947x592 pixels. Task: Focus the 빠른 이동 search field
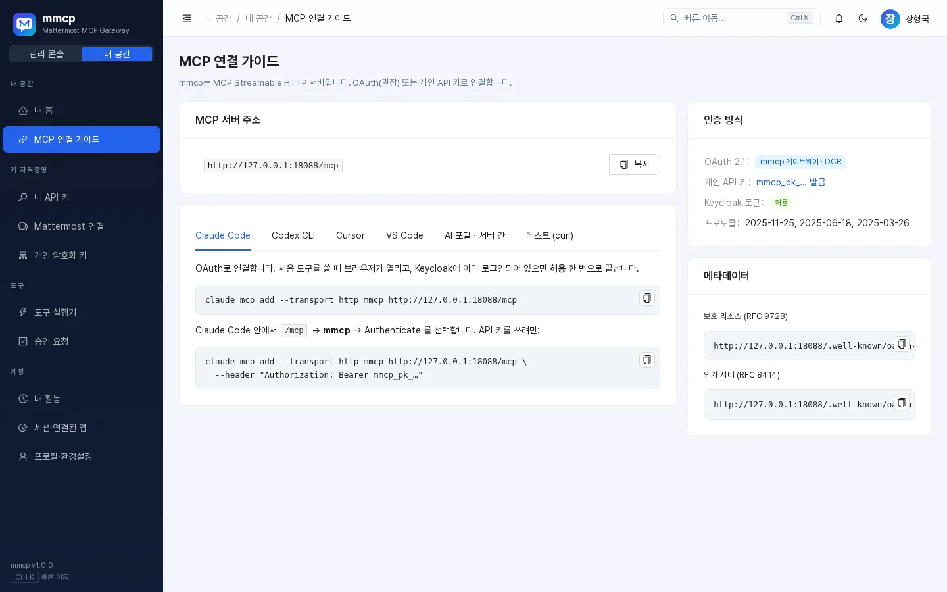742,18
